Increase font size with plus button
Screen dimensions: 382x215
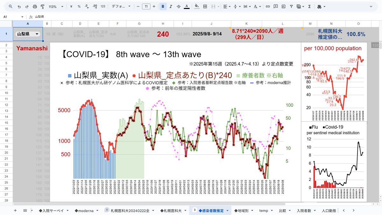pyautogui.click(x=154, y=6)
